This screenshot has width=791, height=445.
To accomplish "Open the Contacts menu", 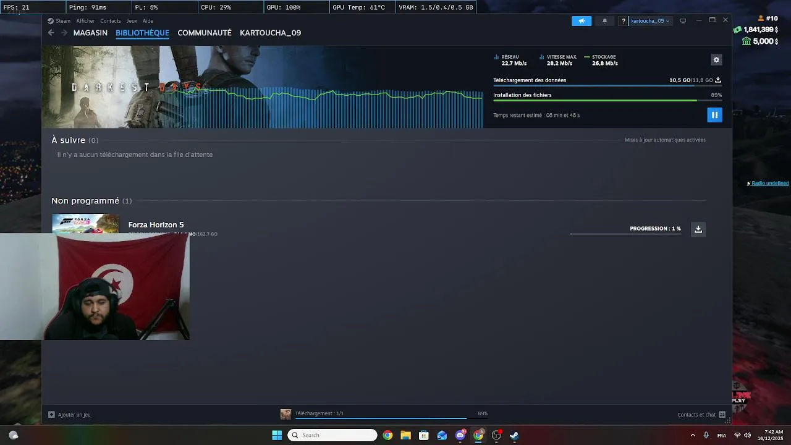I will [x=111, y=21].
